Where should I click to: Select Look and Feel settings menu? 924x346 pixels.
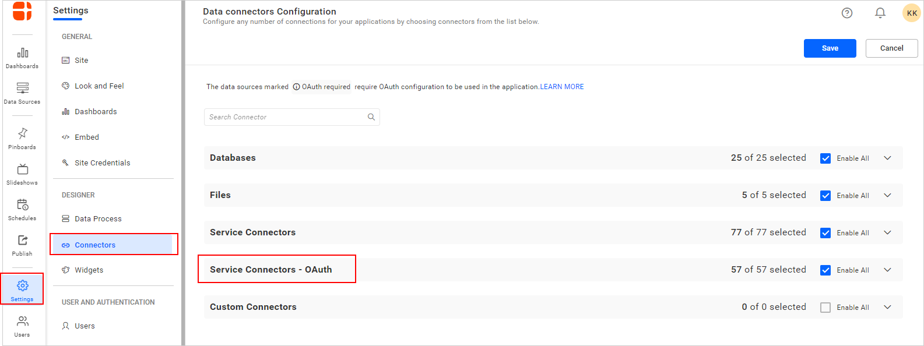(x=99, y=86)
